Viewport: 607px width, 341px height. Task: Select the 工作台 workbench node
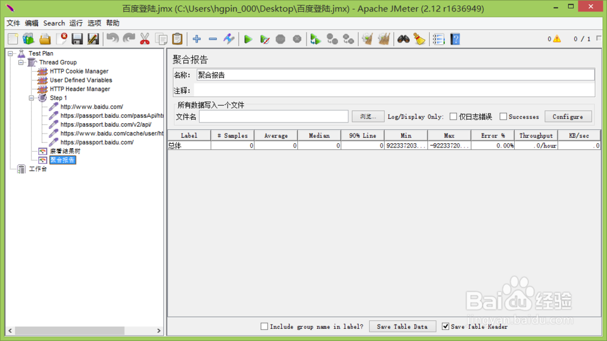pos(38,169)
